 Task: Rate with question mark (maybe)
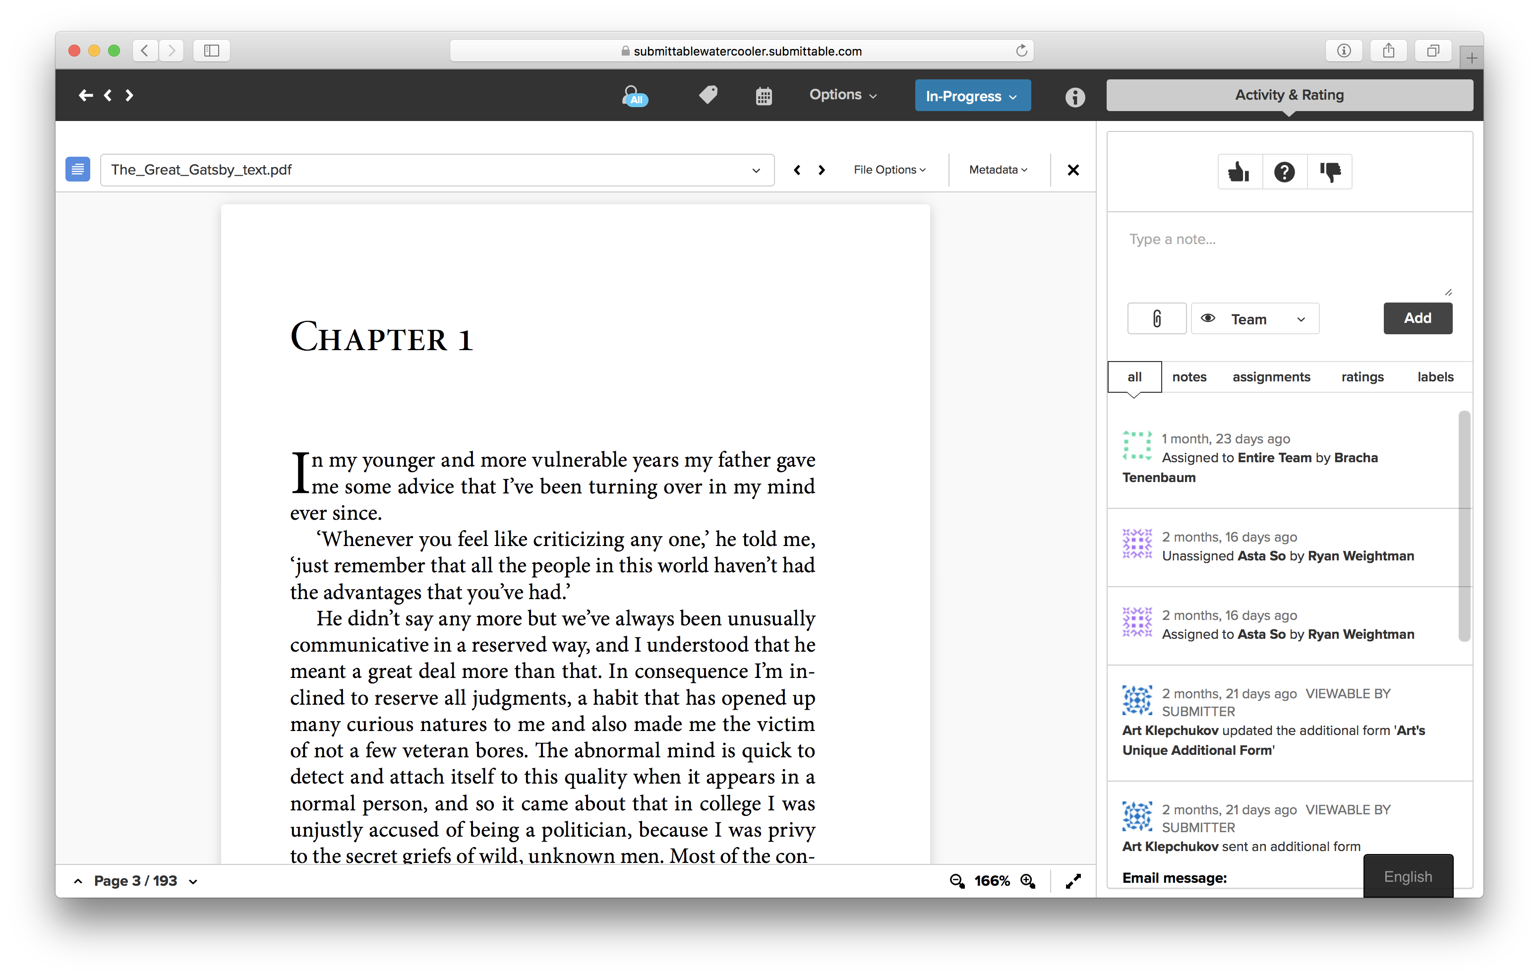1285,172
